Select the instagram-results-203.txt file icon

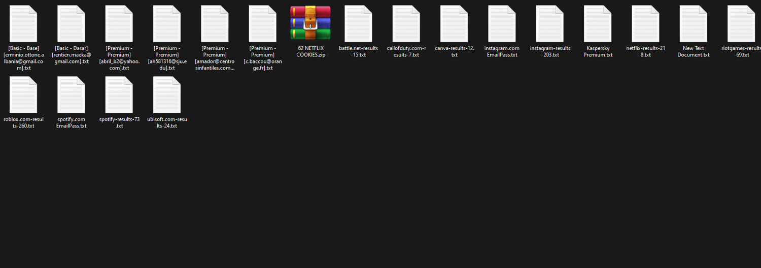coord(549,24)
